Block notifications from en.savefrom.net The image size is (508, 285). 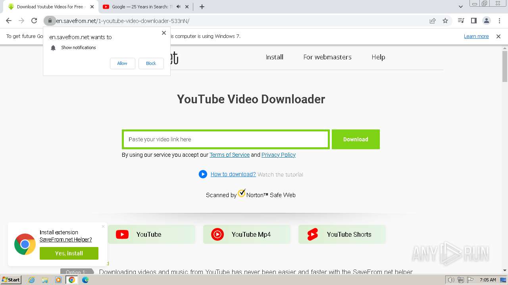point(151,63)
